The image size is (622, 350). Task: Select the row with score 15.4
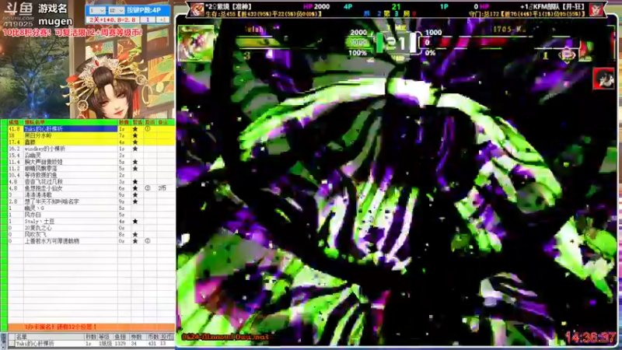tap(92, 155)
